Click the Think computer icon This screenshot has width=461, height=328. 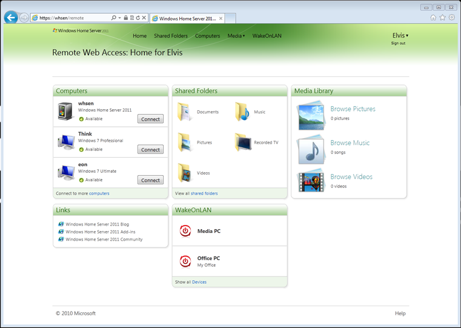[x=66, y=142]
